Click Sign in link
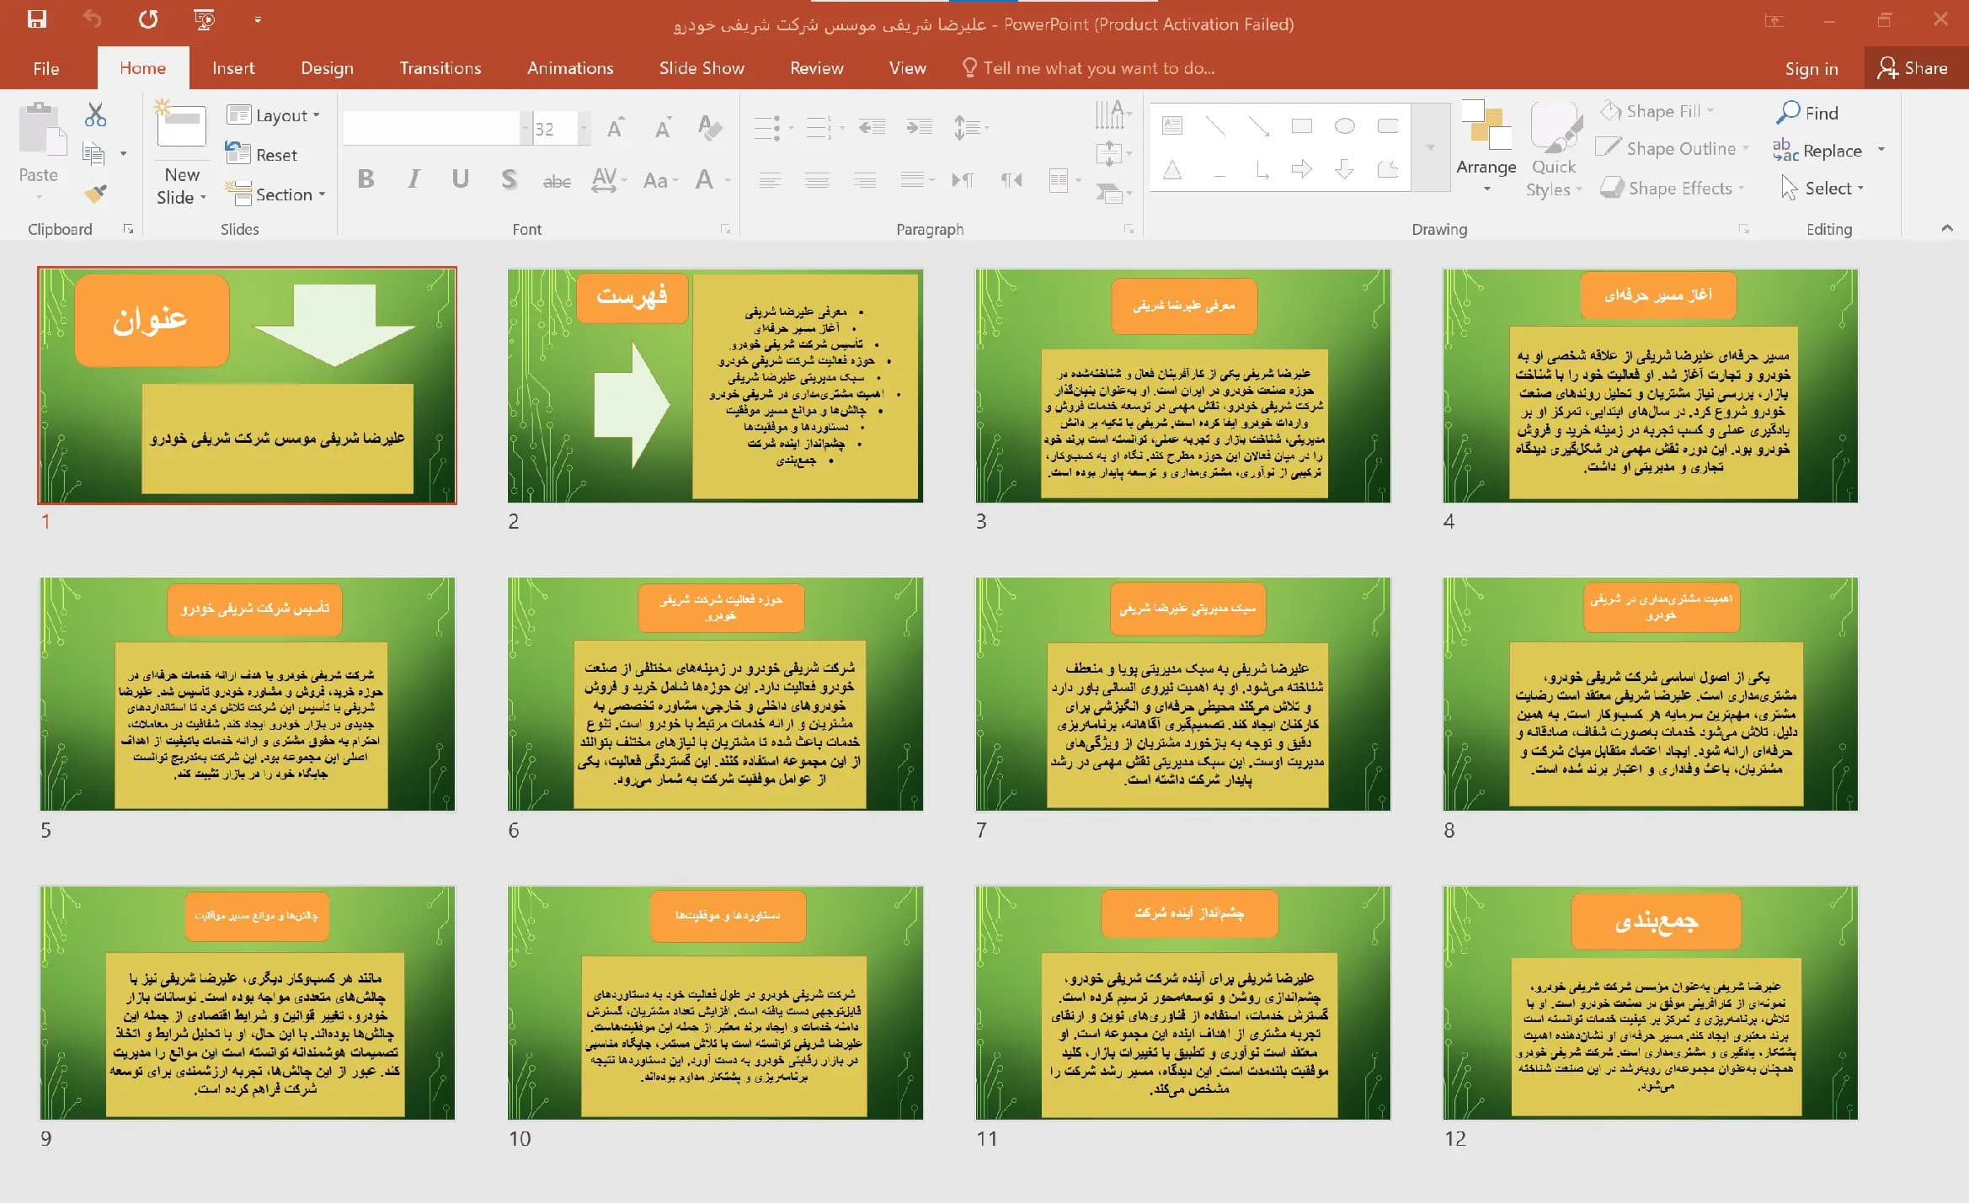The image size is (1969, 1203). tap(1812, 69)
